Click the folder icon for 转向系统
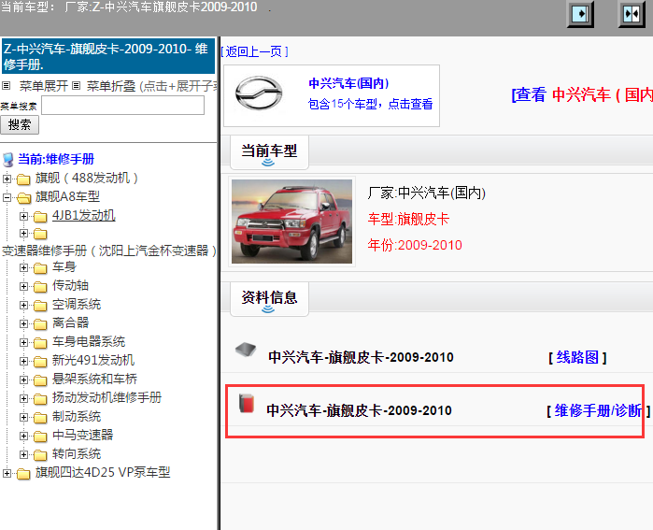This screenshot has width=653, height=530. (40, 454)
